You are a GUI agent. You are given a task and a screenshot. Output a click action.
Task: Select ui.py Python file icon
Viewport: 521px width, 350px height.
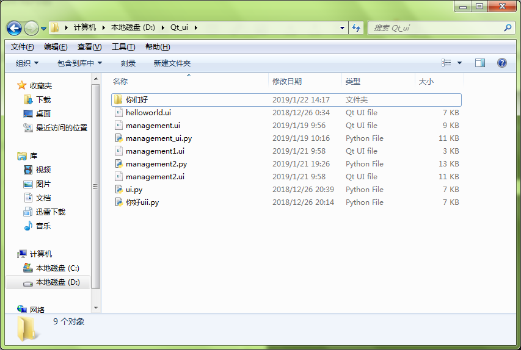pos(118,189)
